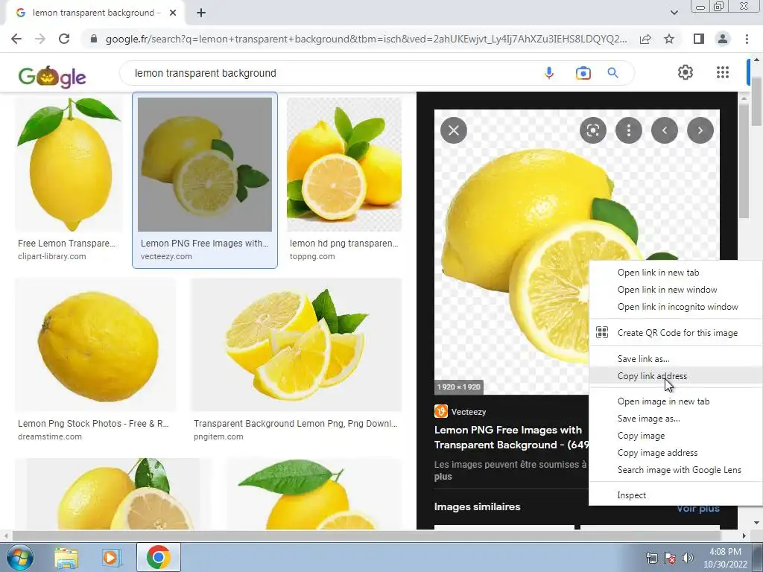Open the Chrome three-dot menu

(747, 39)
